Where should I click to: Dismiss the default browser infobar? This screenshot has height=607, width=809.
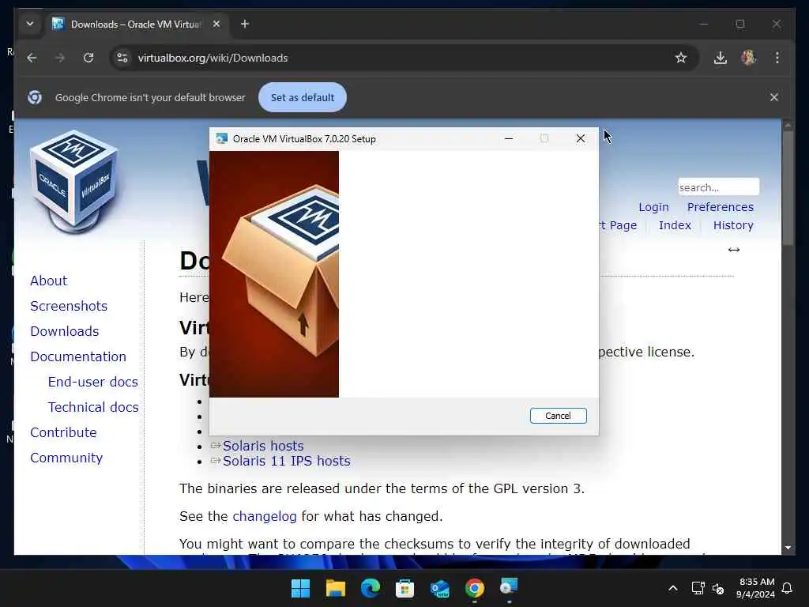774,97
